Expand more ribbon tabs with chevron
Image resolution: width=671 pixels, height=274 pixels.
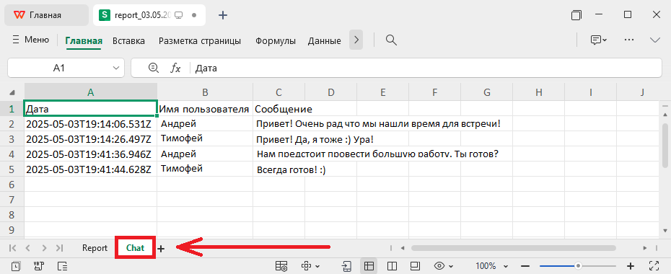coord(356,40)
